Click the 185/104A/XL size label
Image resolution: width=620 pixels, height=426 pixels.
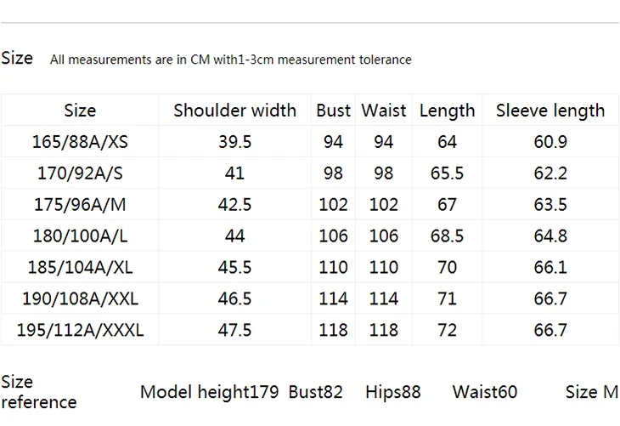(x=80, y=267)
